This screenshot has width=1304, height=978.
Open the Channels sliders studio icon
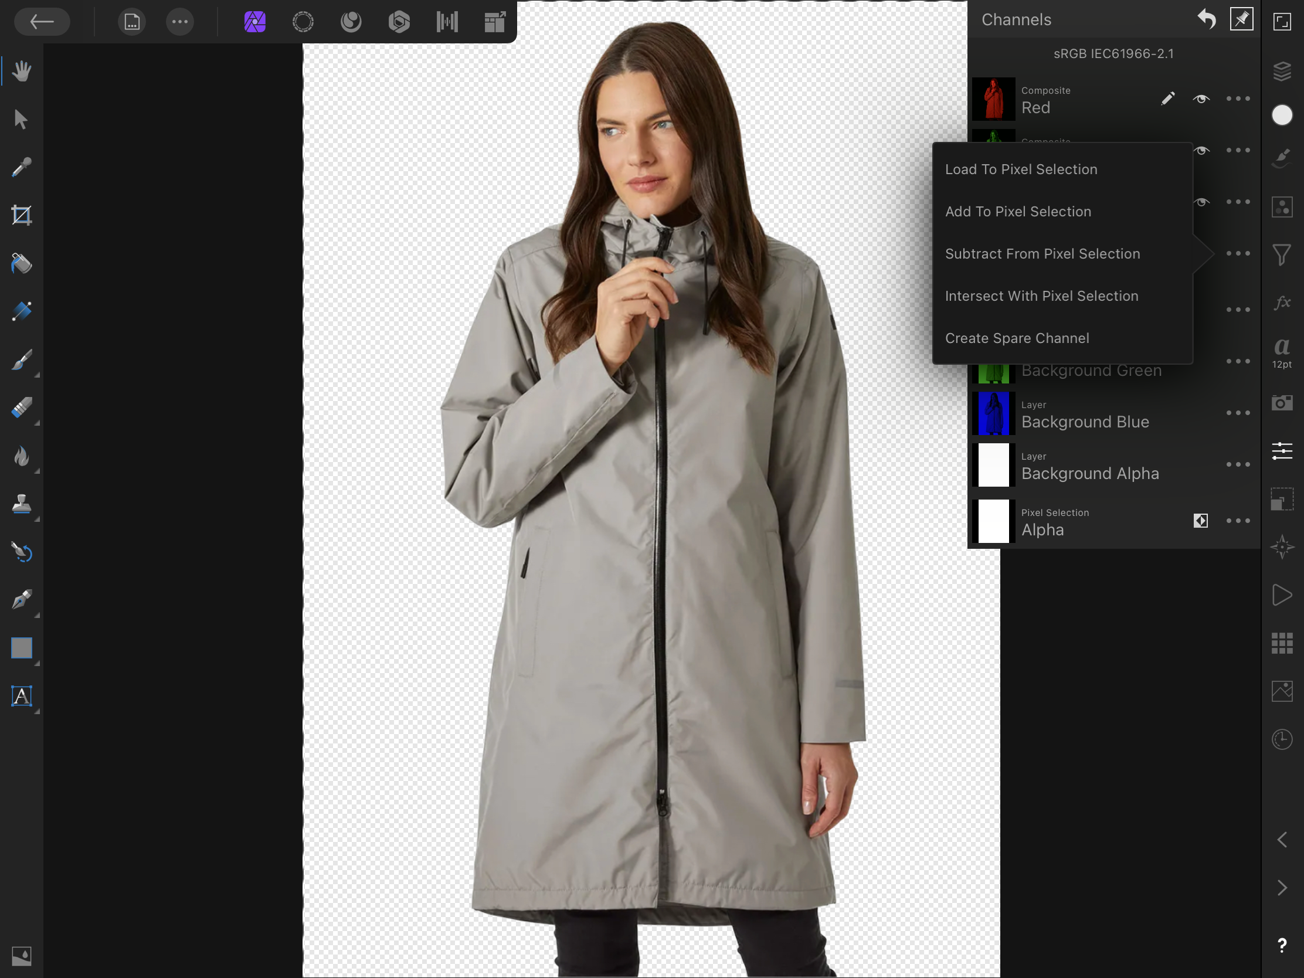tap(1282, 451)
